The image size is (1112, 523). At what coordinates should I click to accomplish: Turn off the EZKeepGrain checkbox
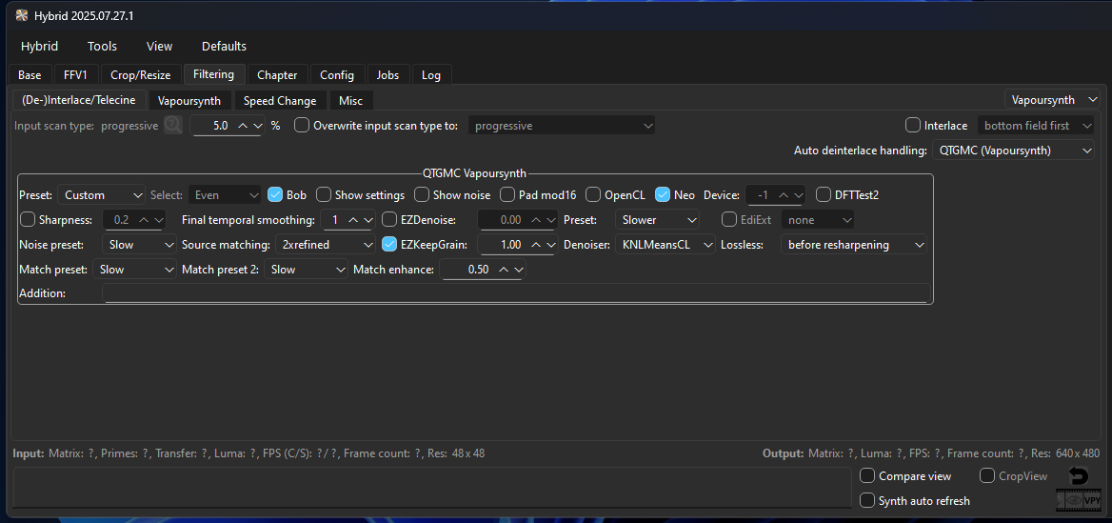[x=389, y=244]
